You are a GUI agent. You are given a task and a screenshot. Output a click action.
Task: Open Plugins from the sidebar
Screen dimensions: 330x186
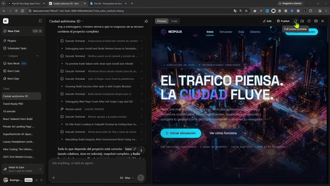coord(21,41)
